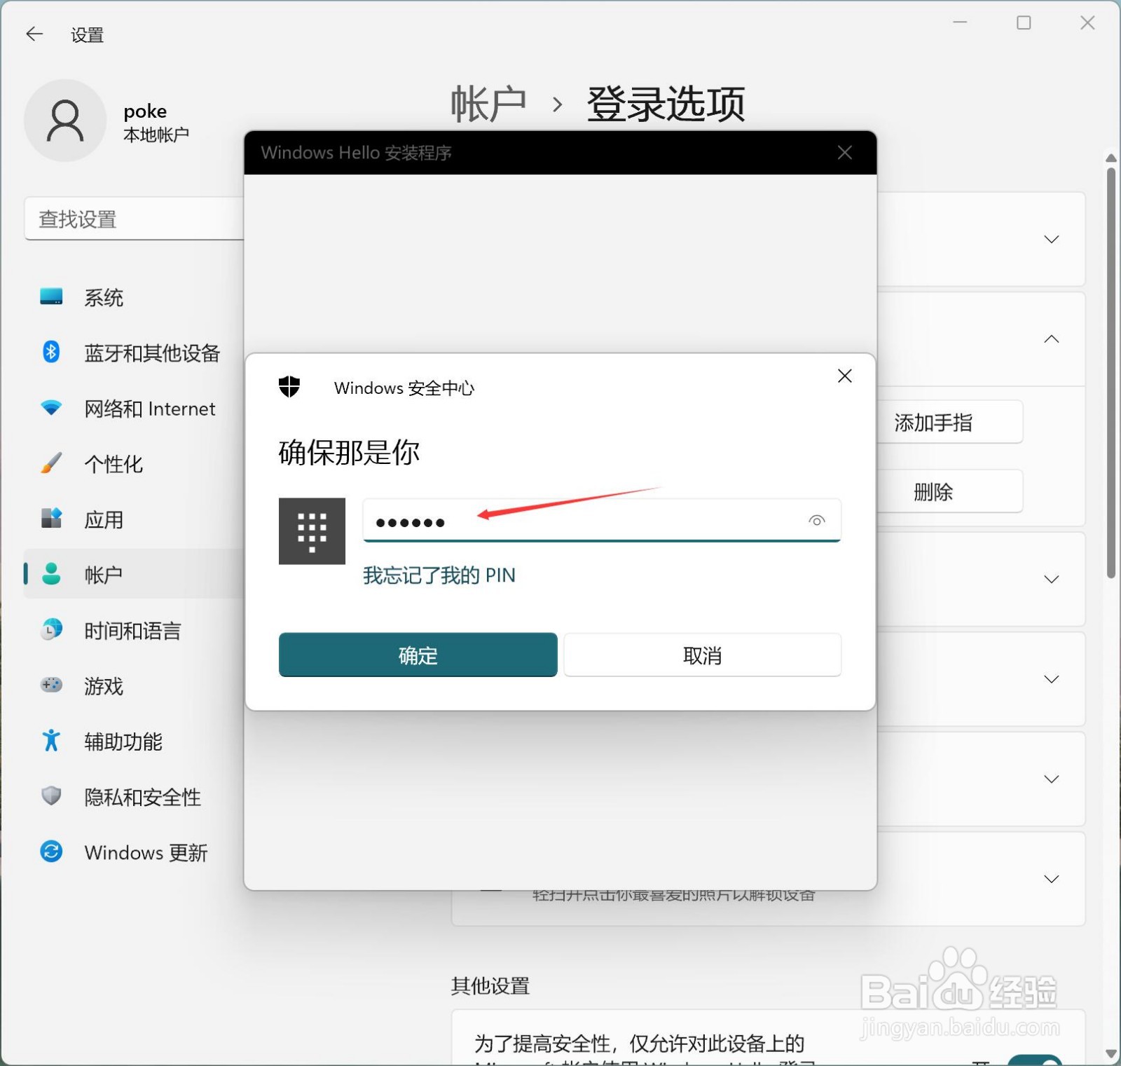Close the Windows Hello setup window

[845, 153]
